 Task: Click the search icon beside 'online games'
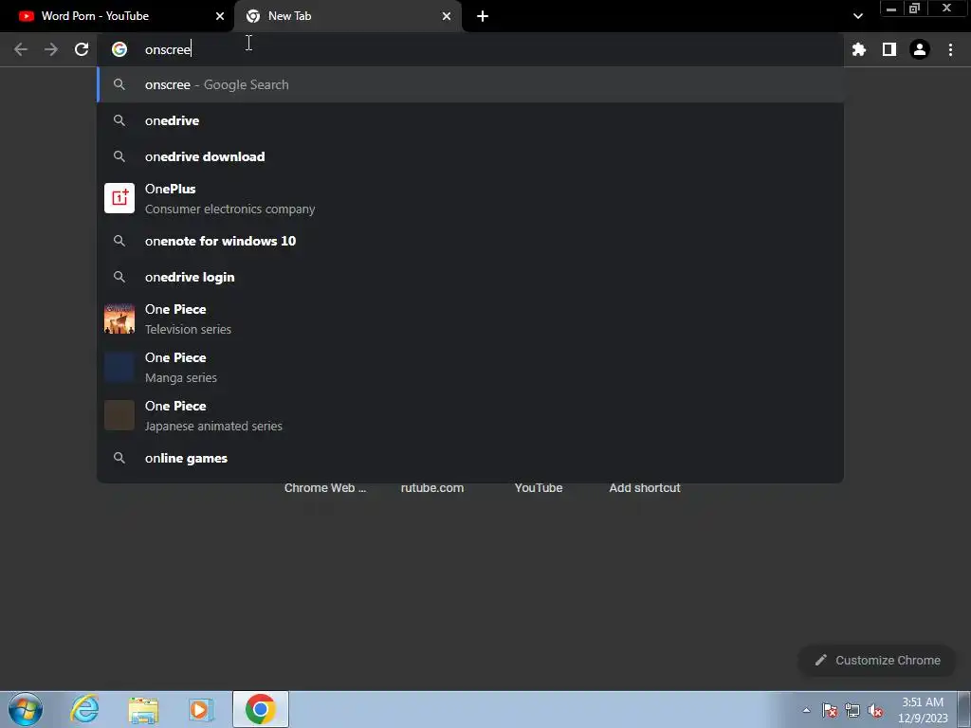tap(119, 458)
